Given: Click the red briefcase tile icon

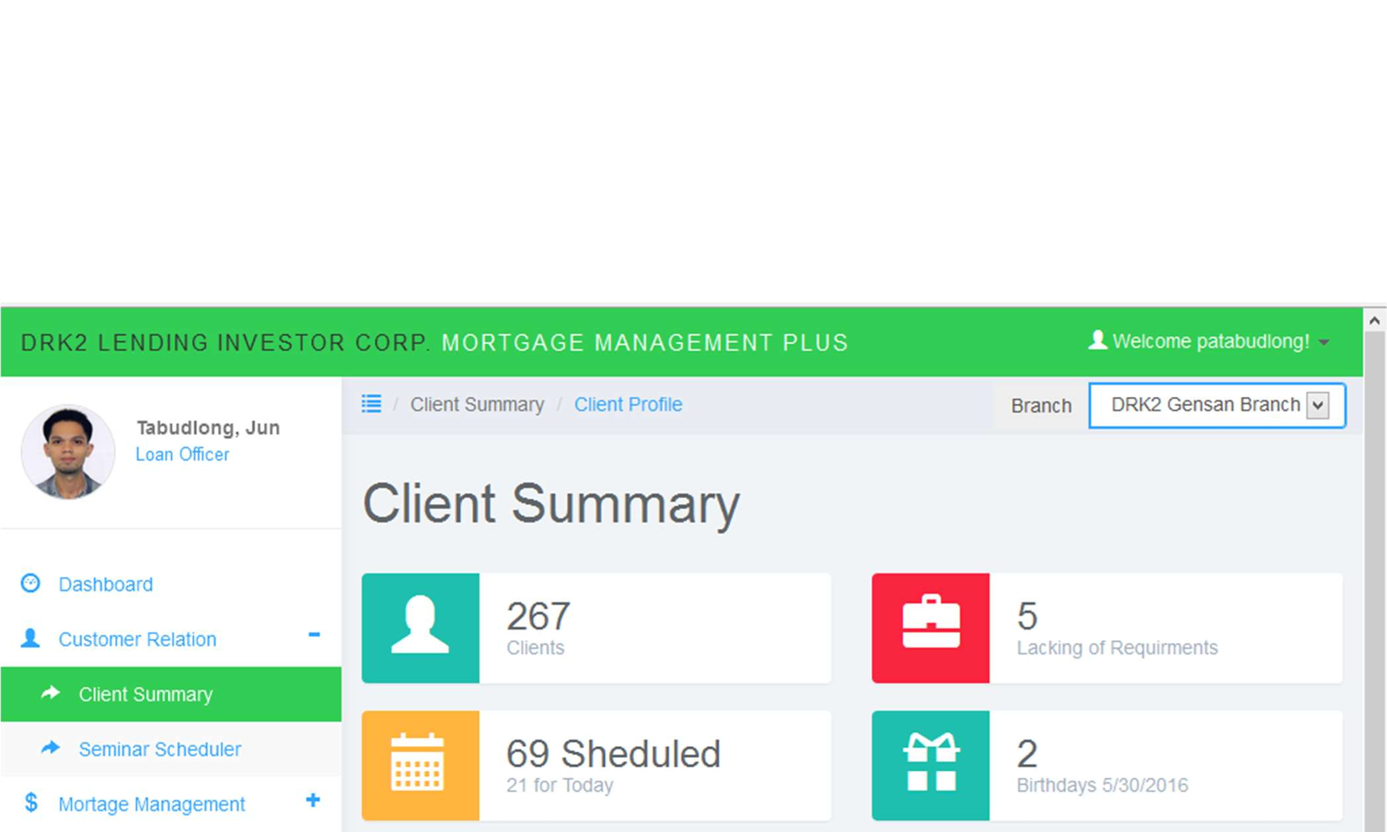Looking at the screenshot, I should (931, 628).
